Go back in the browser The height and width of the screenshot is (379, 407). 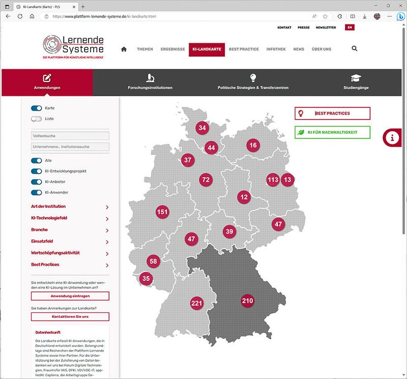pos(8,16)
